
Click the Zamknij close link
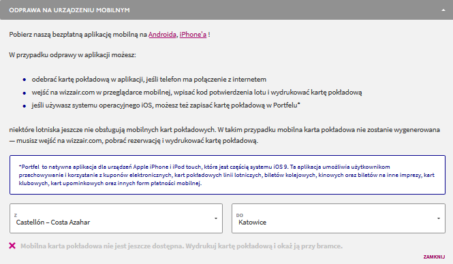click(434, 257)
